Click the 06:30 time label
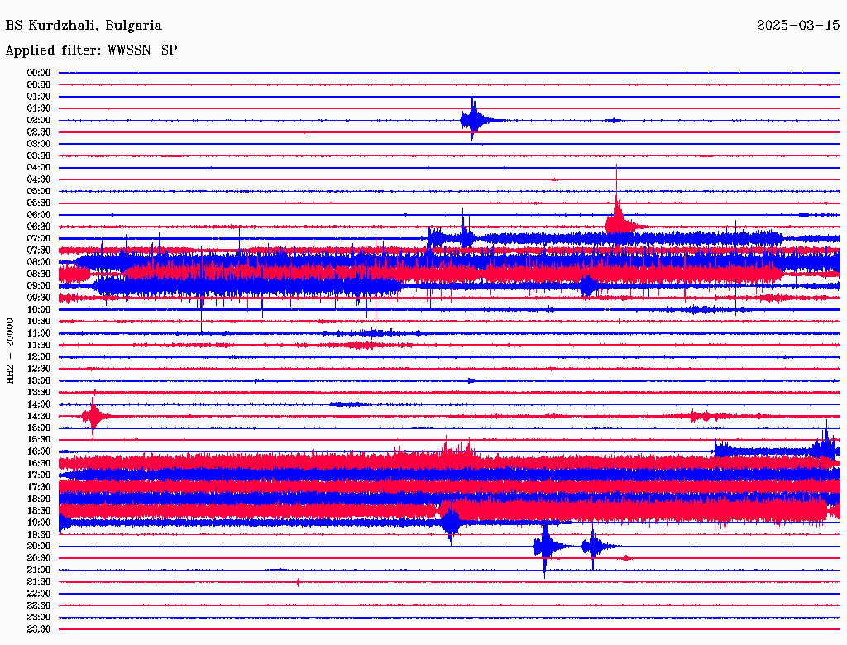 click(x=39, y=227)
